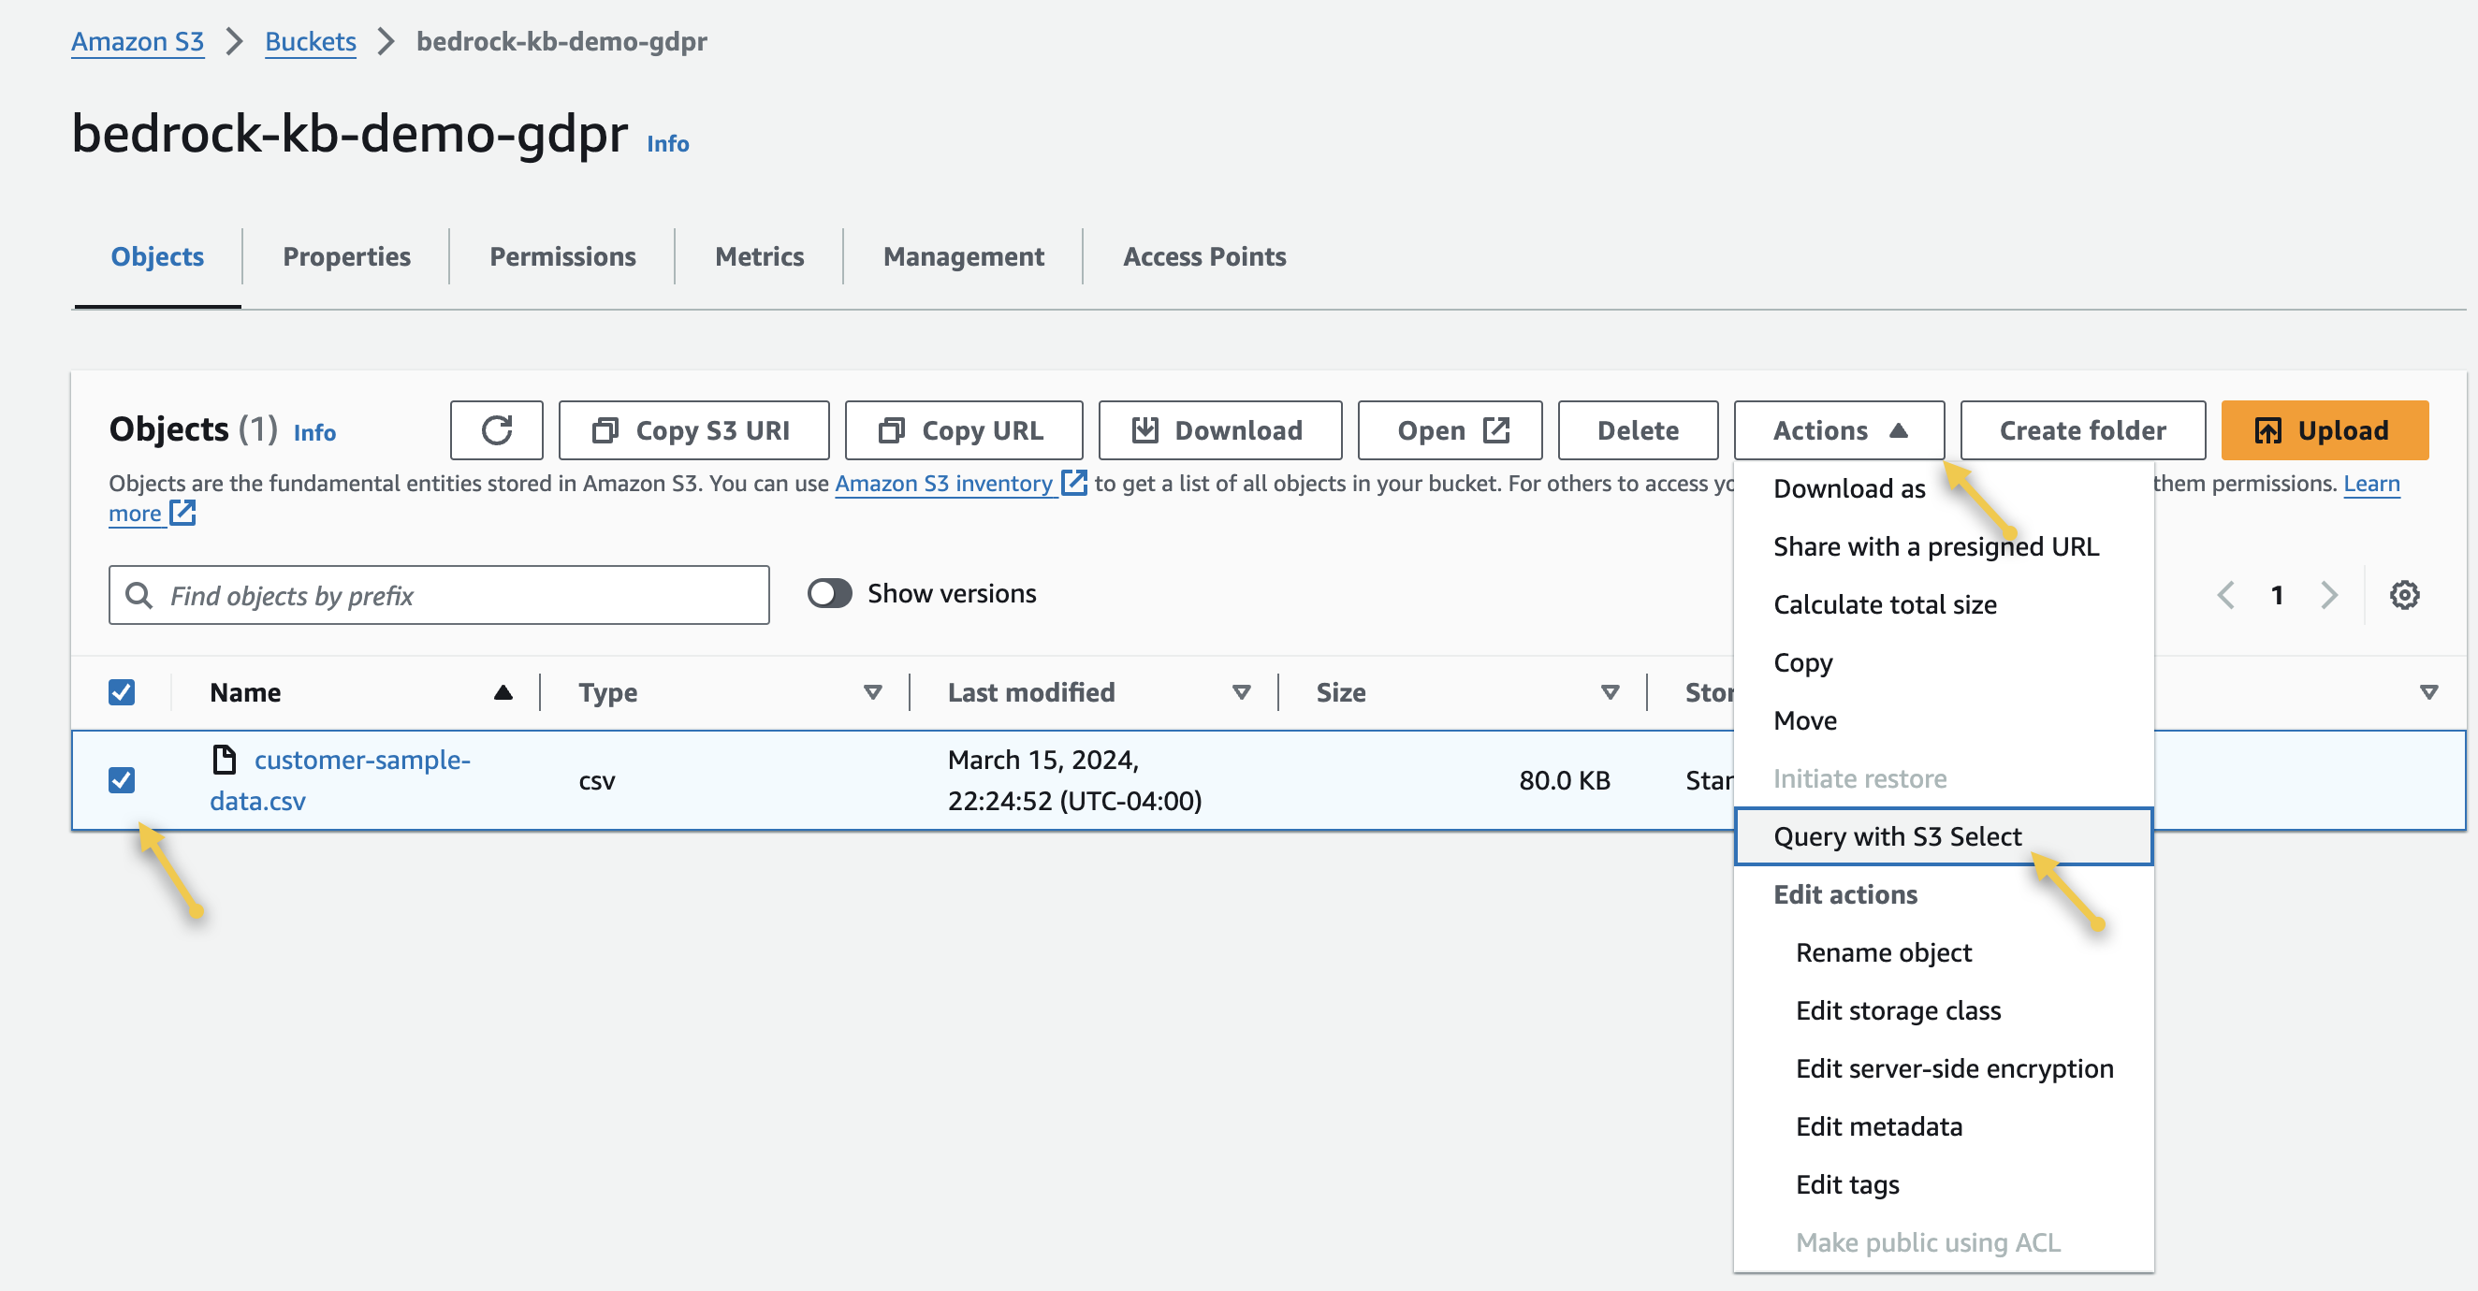Screen dimensions: 2478x1291
Task: Switch to the Permissions tab
Action: 561,256
